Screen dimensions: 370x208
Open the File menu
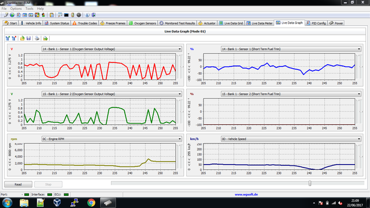tap(4, 9)
